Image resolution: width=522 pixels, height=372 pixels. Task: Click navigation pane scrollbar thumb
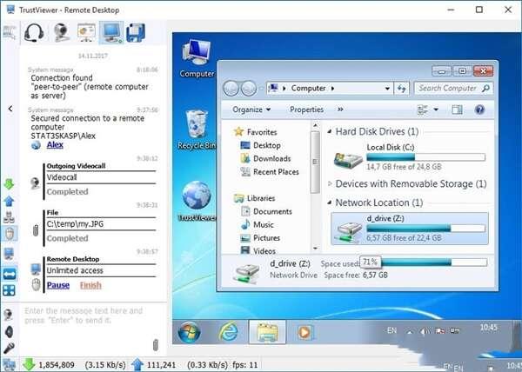(315, 162)
